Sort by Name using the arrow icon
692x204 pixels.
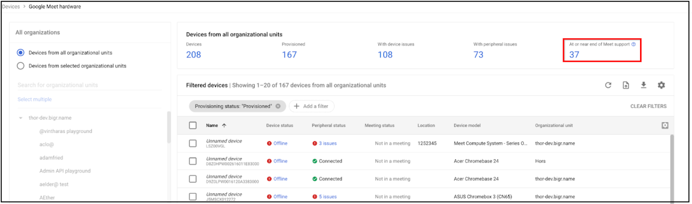pos(224,125)
